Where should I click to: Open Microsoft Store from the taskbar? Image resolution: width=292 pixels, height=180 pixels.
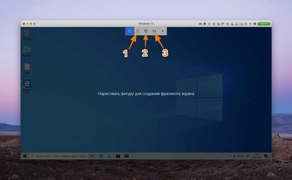coord(118,156)
